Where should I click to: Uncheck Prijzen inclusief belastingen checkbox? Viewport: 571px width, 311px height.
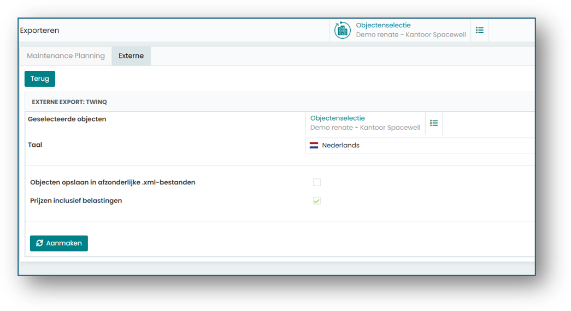click(x=317, y=201)
